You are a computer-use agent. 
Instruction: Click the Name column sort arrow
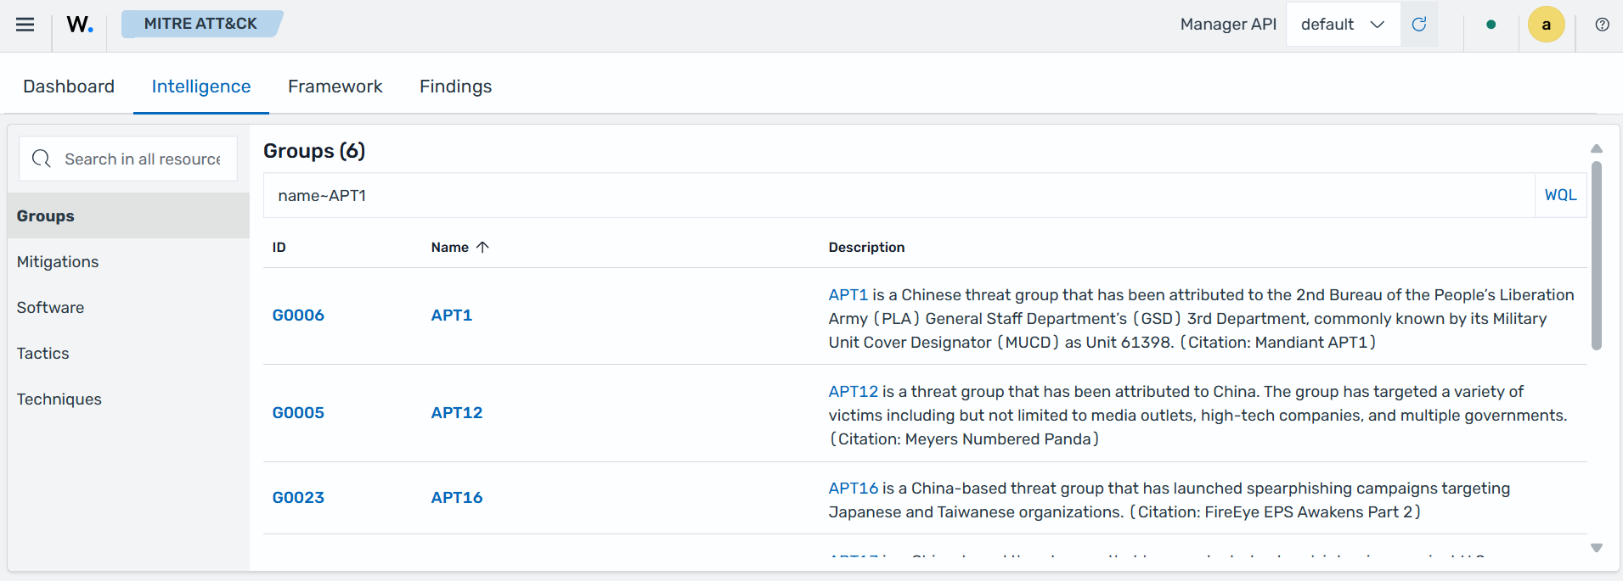(482, 248)
